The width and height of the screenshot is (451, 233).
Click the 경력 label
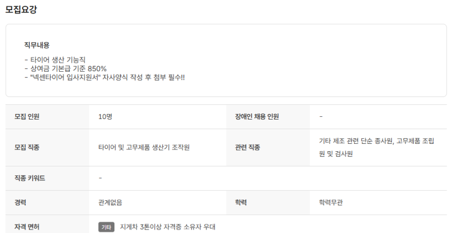(20, 203)
